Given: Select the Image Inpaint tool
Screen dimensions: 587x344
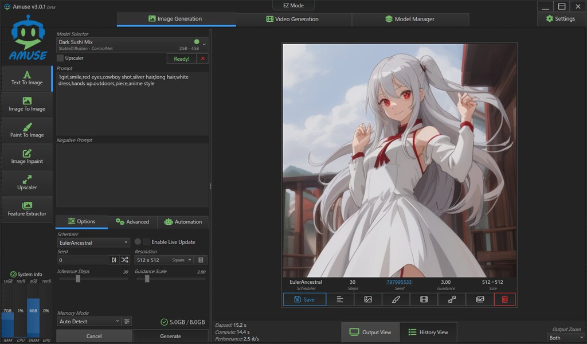Looking at the screenshot, I should pyautogui.click(x=27, y=156).
